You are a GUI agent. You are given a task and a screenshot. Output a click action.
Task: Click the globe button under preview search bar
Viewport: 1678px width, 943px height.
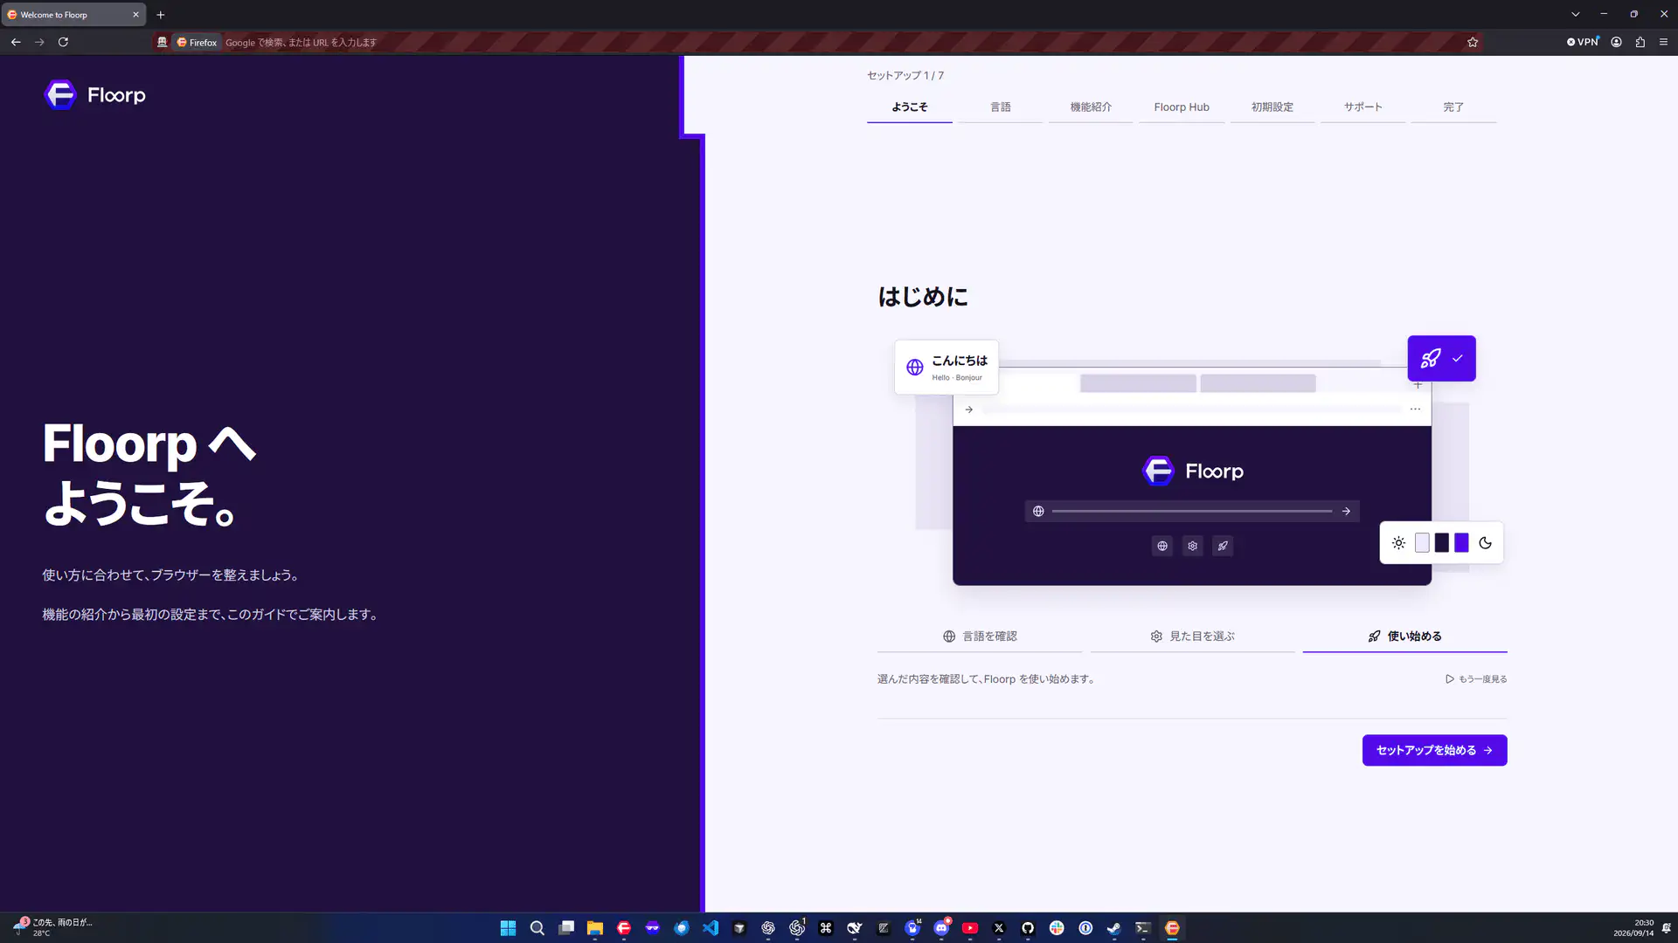tap(1162, 546)
